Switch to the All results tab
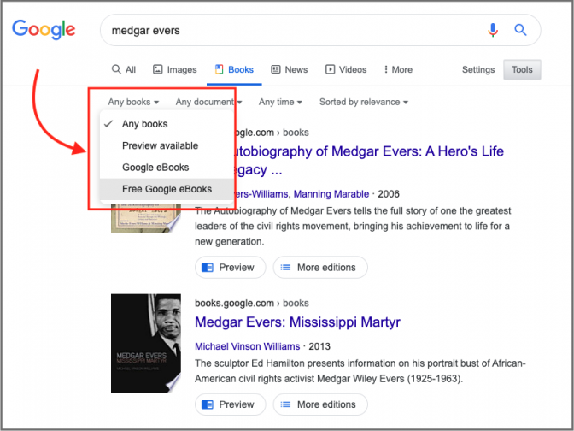The width and height of the screenshot is (574, 431). pos(124,69)
